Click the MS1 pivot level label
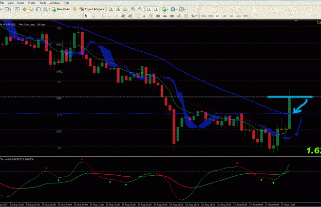 pyautogui.click(x=60, y=132)
